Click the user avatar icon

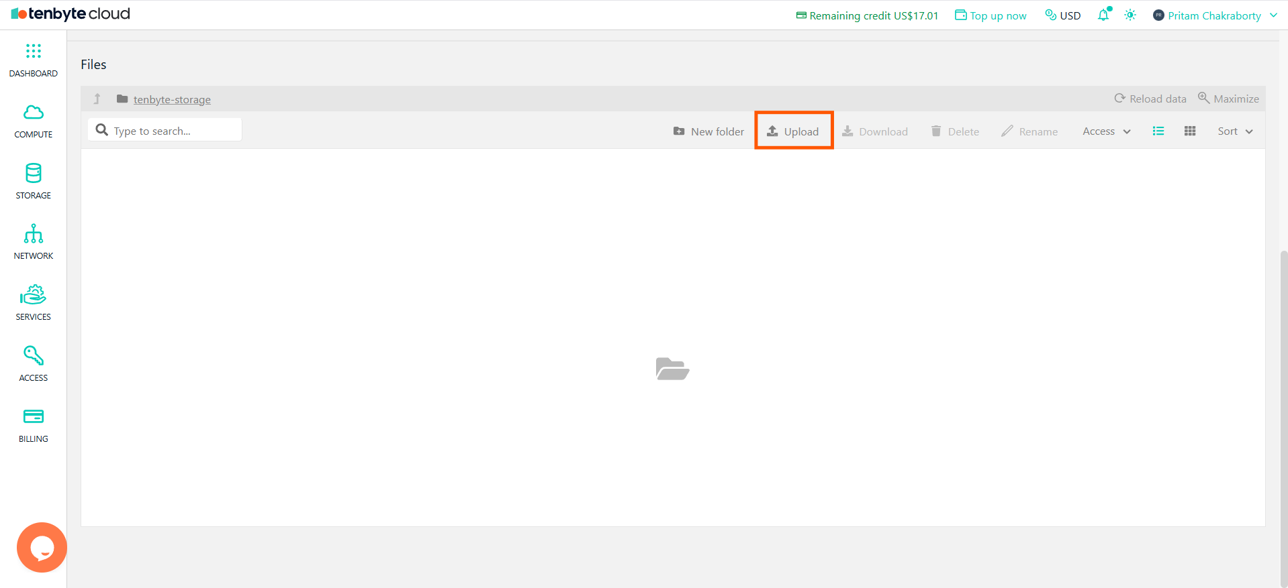[x=1158, y=15]
